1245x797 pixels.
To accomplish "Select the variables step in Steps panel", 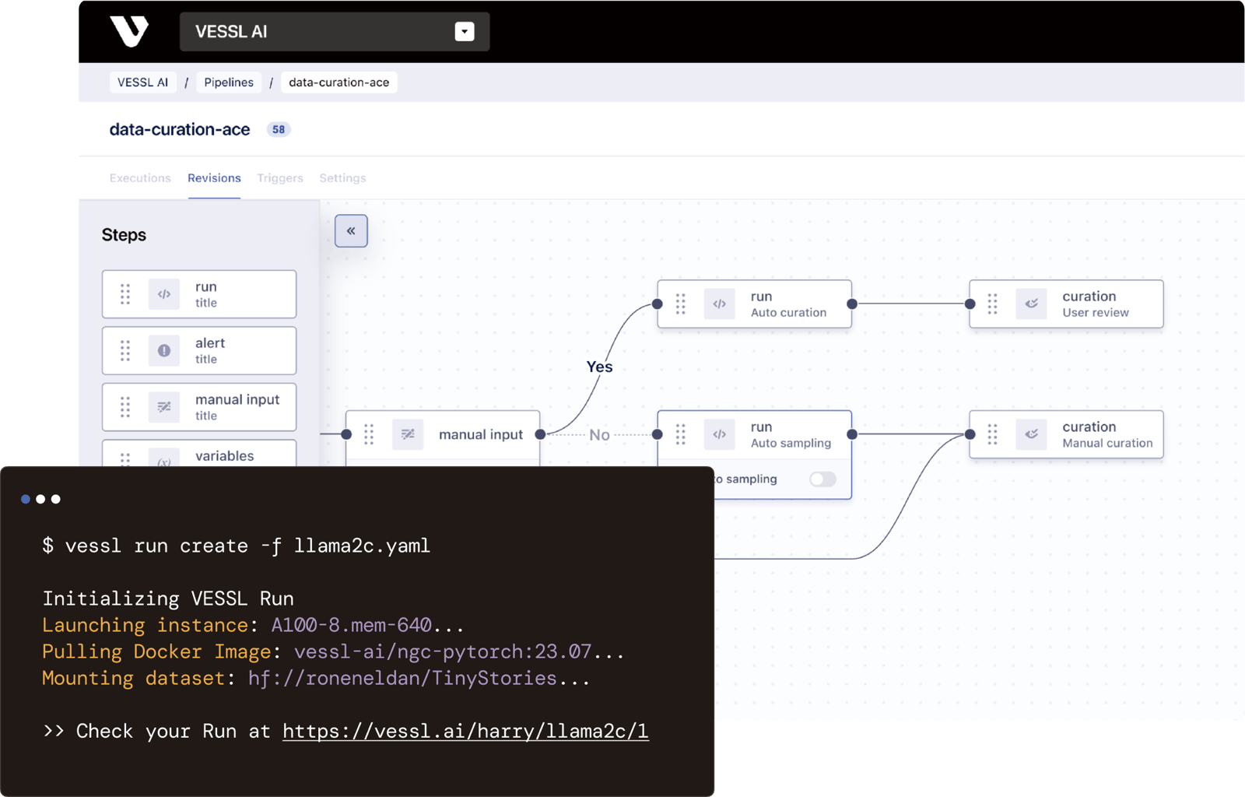I will click(199, 454).
